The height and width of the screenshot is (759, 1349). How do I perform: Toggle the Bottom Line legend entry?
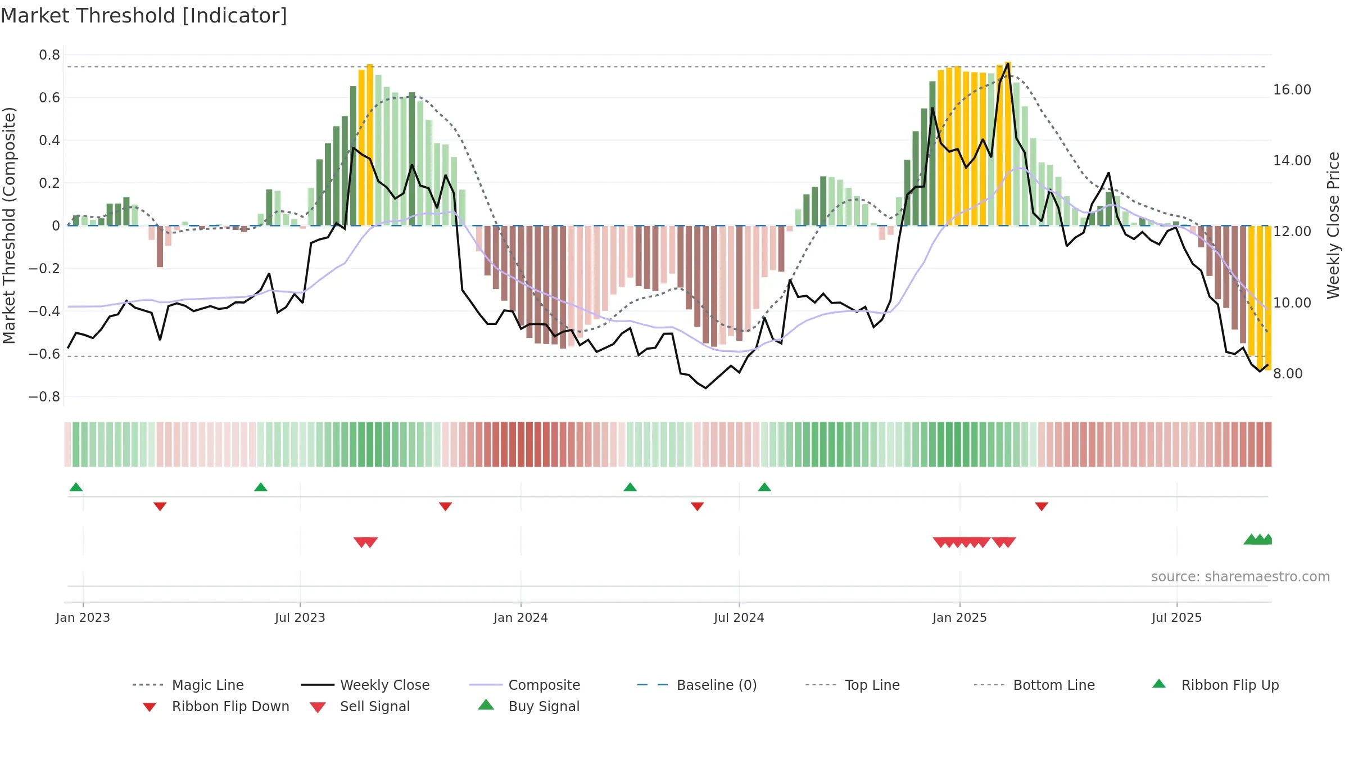(x=1034, y=685)
